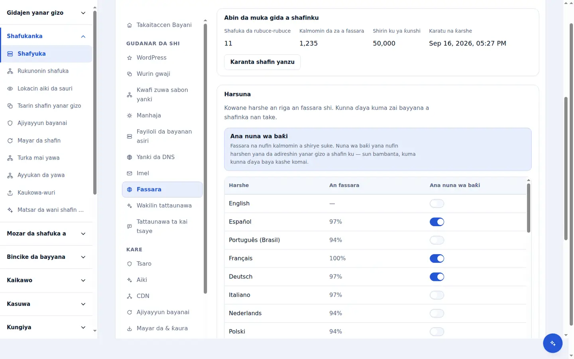
Task: Enable the Português (Brasil) toggle
Action: tap(437, 240)
